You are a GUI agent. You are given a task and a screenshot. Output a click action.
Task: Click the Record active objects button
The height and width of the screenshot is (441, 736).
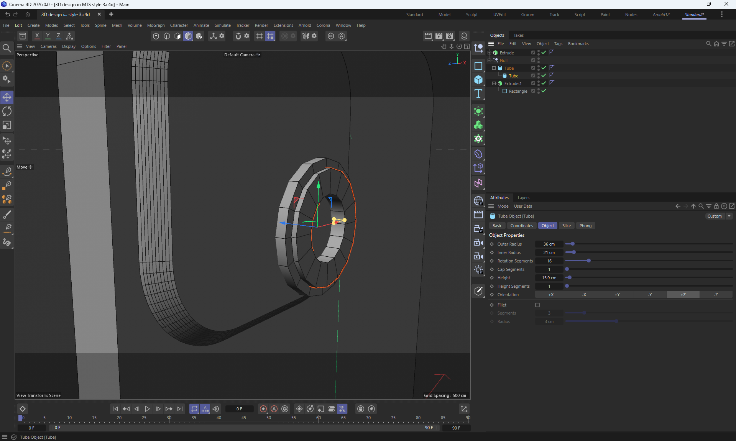tap(263, 409)
